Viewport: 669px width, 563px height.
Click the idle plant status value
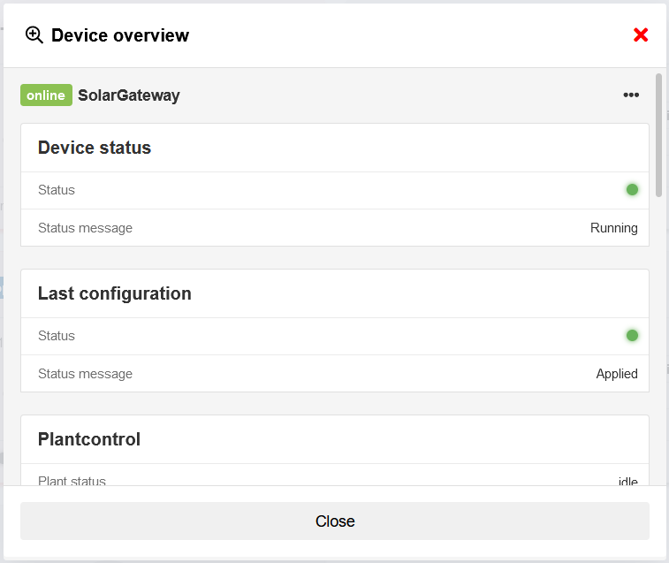pyautogui.click(x=627, y=481)
